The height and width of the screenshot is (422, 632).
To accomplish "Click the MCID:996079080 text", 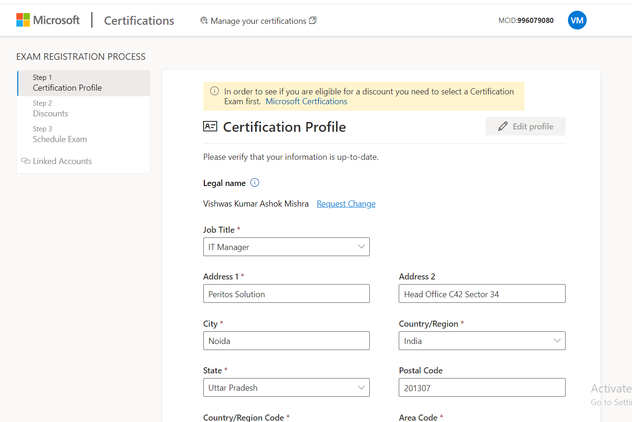I will tap(526, 21).
